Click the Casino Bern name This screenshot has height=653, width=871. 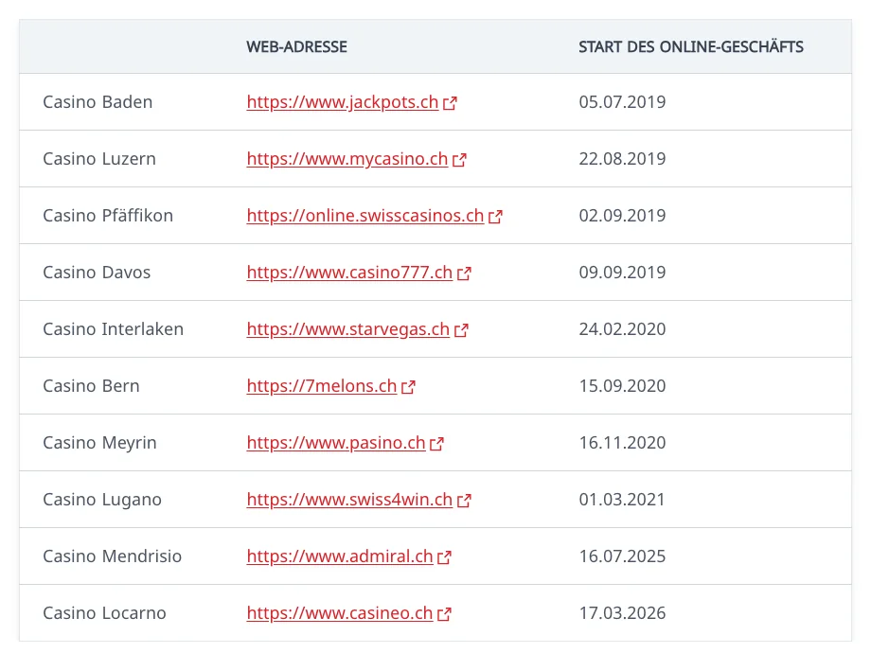coord(91,386)
